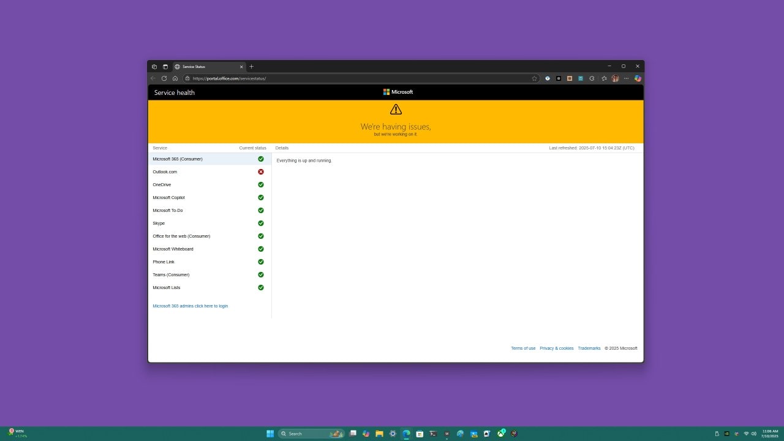784x441 pixels.
Task: Open the Settings and more menu
Action: 627,78
